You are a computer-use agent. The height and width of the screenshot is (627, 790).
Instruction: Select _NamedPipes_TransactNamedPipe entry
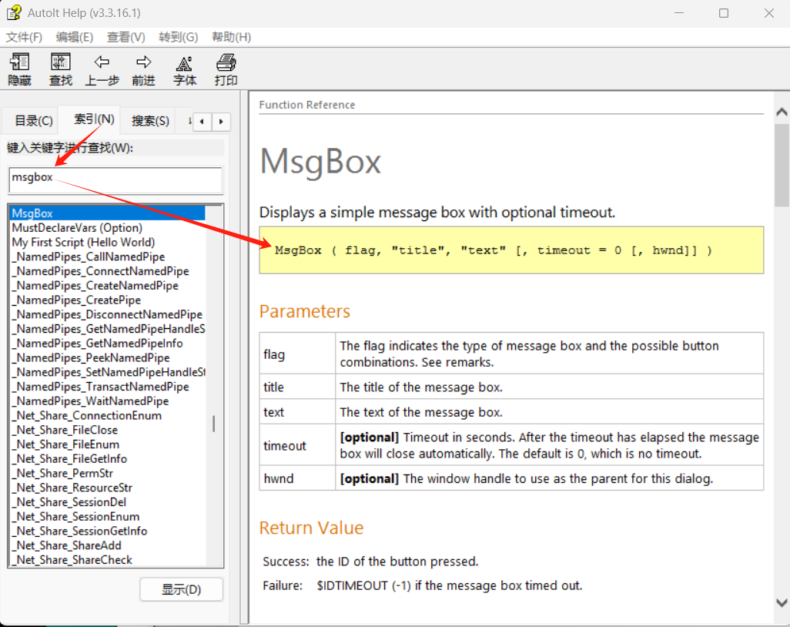tap(100, 387)
